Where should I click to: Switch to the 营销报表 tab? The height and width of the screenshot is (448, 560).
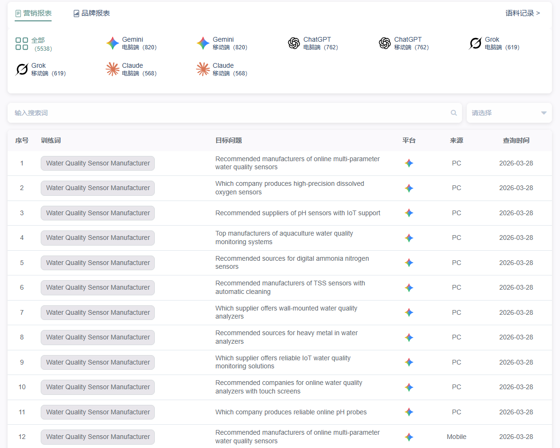[33, 13]
